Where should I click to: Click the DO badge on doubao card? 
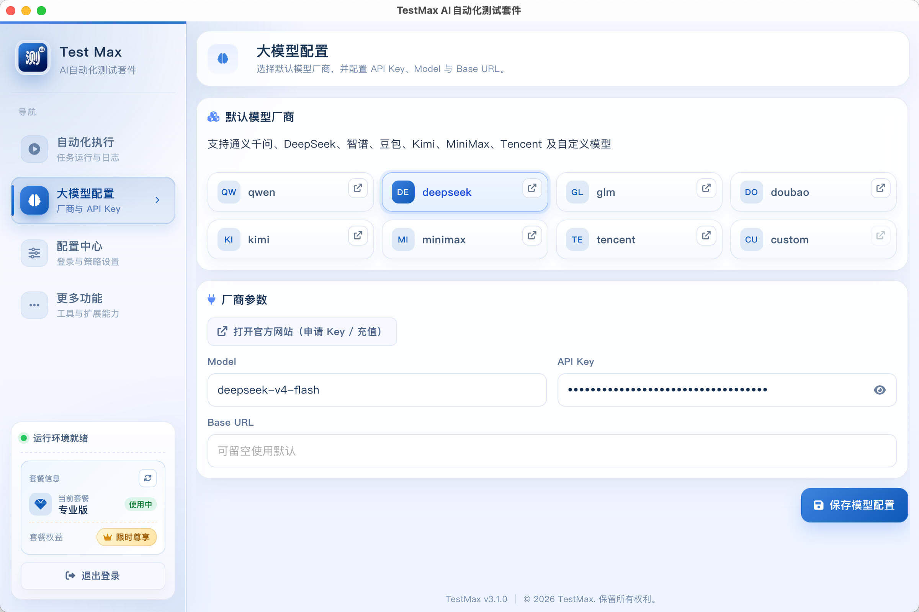(751, 192)
